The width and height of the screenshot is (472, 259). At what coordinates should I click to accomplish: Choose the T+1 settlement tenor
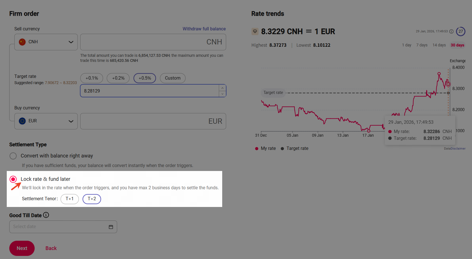click(x=70, y=199)
